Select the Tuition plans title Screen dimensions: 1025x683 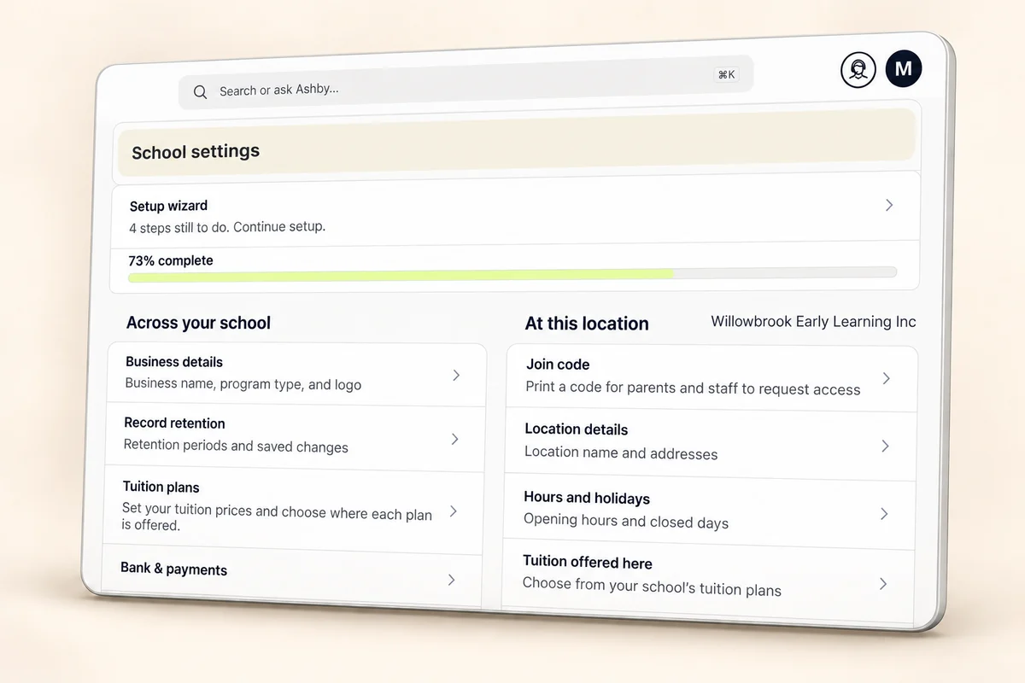coord(161,487)
